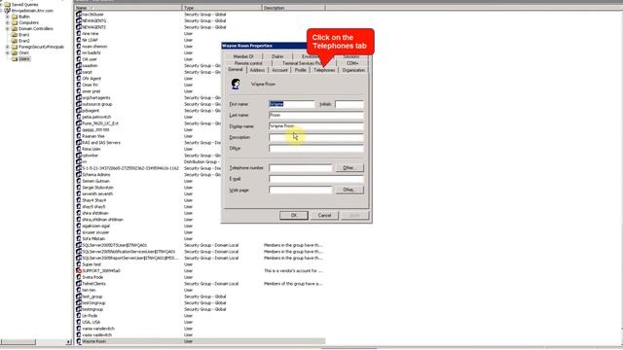
Task: Sort list by Type column header
Action: pos(222,8)
